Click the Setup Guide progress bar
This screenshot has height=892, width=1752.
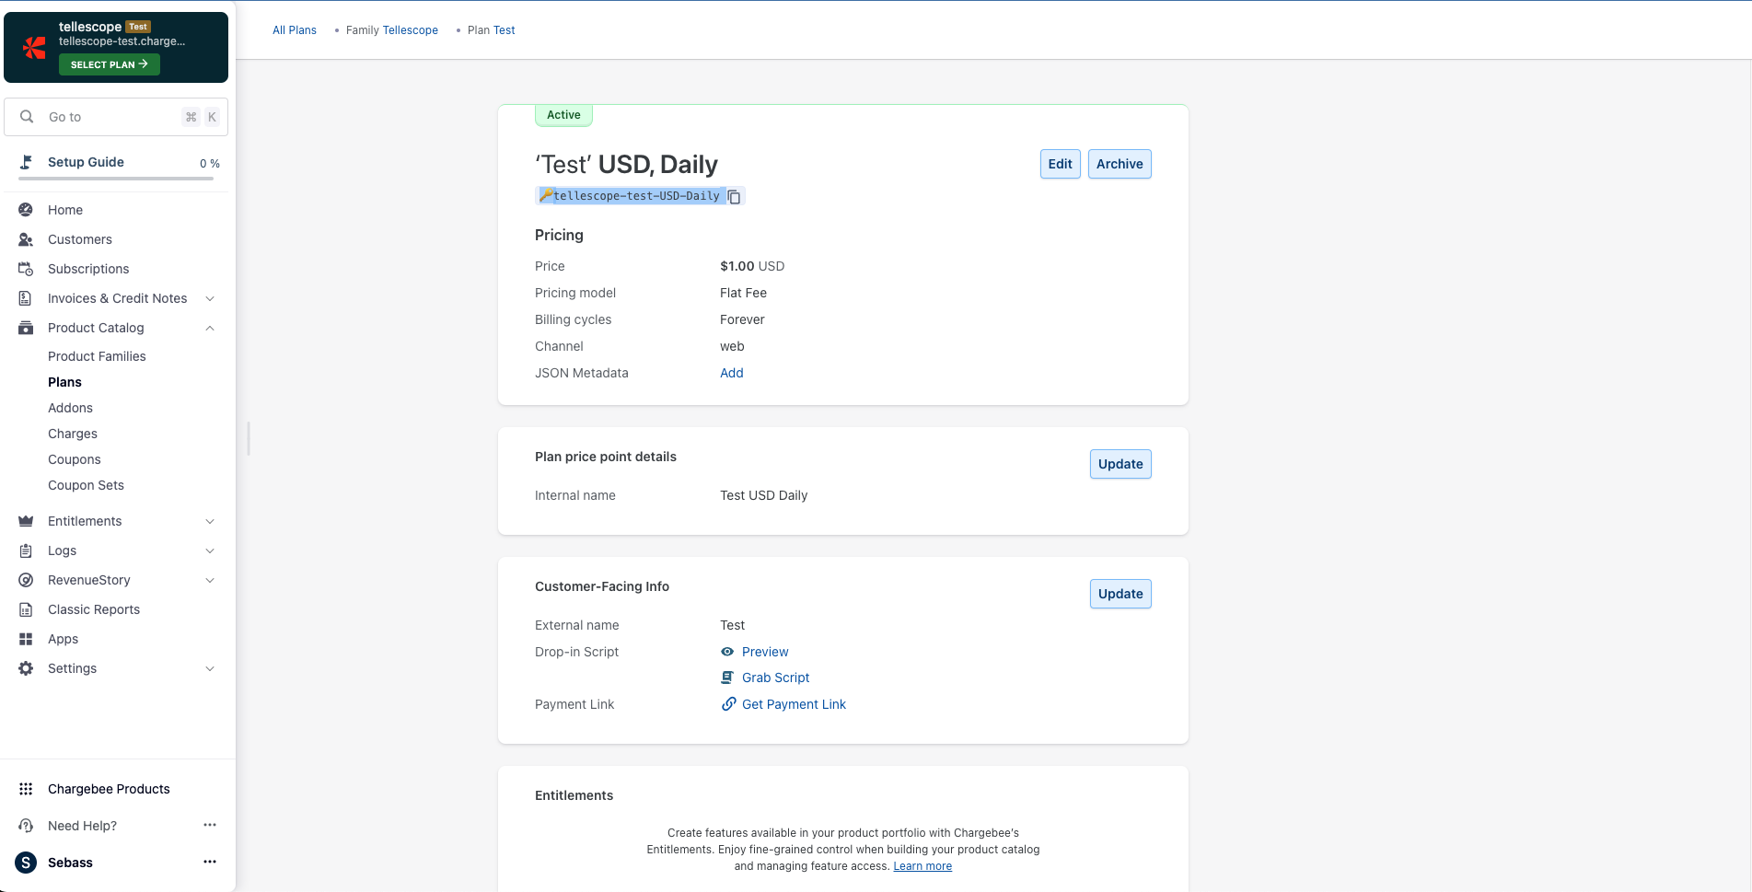[x=116, y=179]
